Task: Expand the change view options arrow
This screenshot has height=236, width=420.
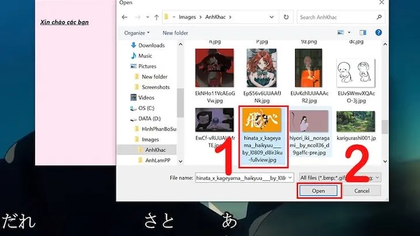Action: point(349,33)
